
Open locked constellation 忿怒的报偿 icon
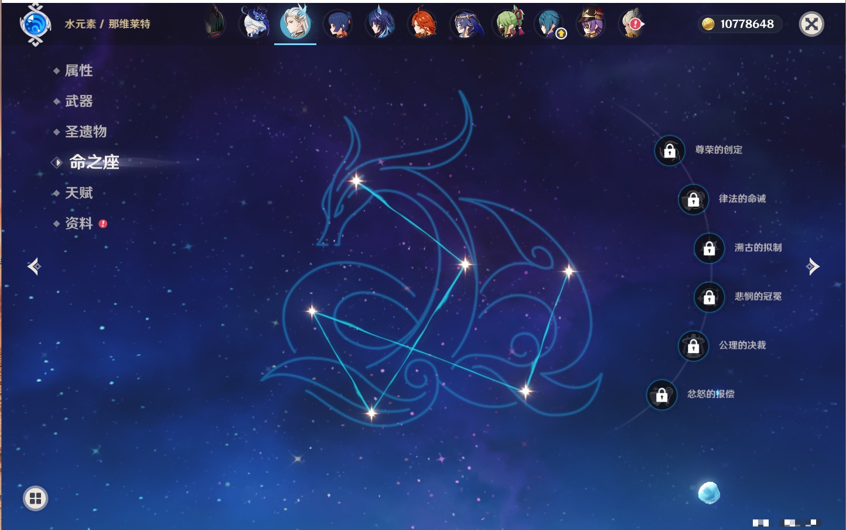coord(662,395)
